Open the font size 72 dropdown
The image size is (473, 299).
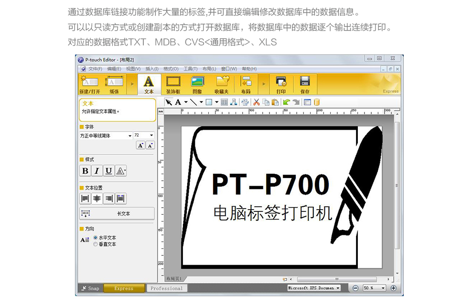[151, 135]
